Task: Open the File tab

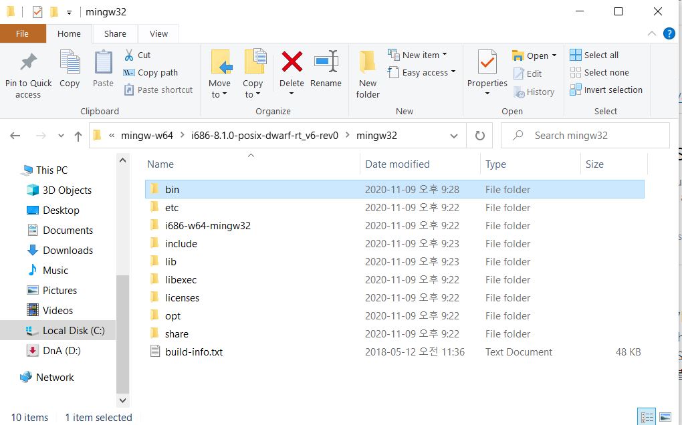Action: tap(23, 33)
